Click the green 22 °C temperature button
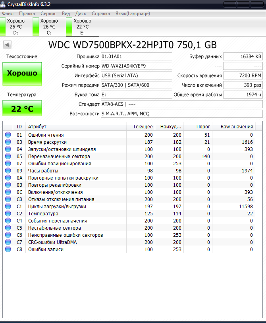This screenshot has height=323, width=266. pyautogui.click(x=22, y=108)
